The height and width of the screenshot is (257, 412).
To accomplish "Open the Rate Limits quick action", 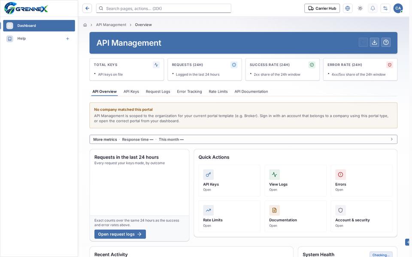I will click(229, 216).
